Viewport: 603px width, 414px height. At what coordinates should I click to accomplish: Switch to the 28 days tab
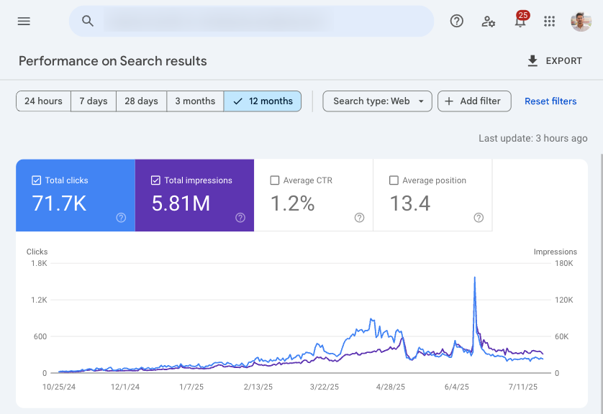coord(141,101)
